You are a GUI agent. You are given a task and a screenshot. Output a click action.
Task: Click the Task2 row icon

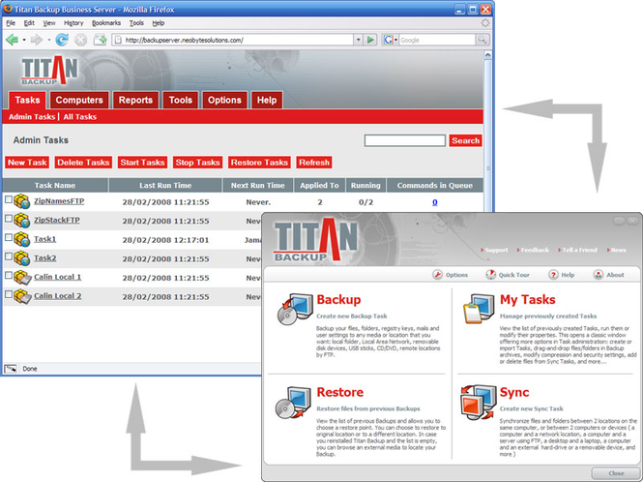pos(21,258)
